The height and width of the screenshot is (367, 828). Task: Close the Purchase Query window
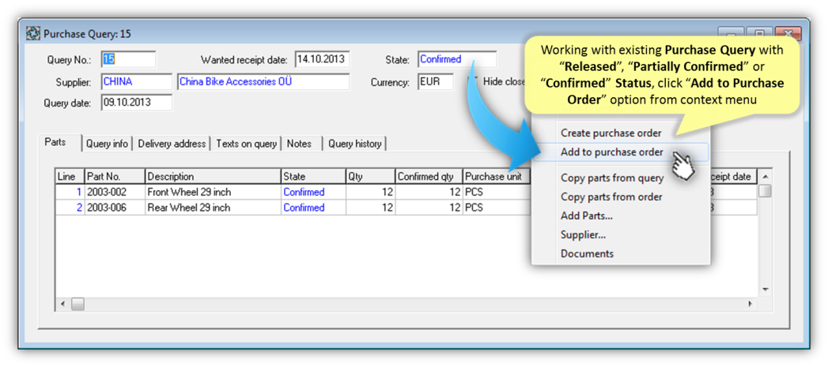pos(787,34)
